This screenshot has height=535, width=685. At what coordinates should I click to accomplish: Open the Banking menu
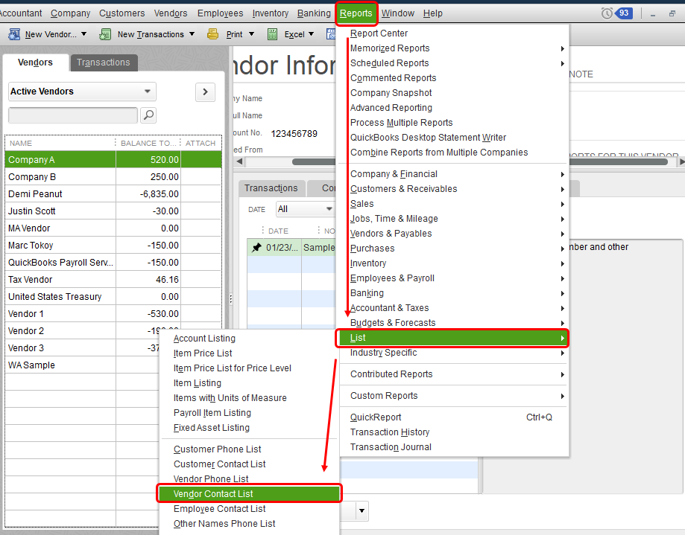tap(314, 13)
